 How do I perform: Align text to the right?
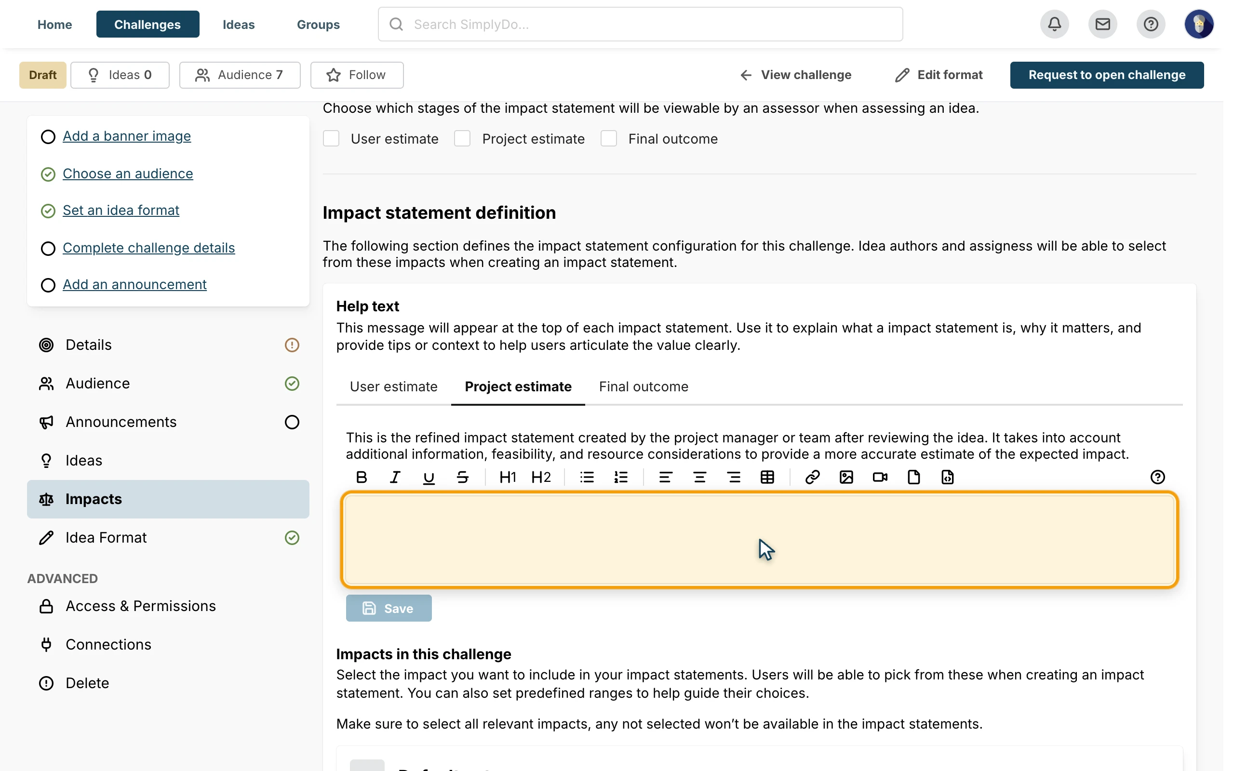tap(734, 477)
